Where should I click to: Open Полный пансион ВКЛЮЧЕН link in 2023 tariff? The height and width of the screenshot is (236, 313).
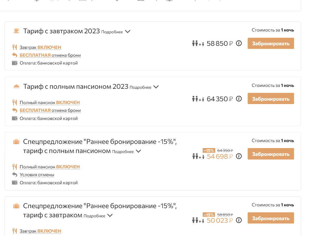coord(50,103)
